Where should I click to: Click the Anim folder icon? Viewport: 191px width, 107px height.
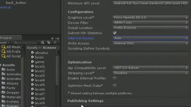point(3,70)
